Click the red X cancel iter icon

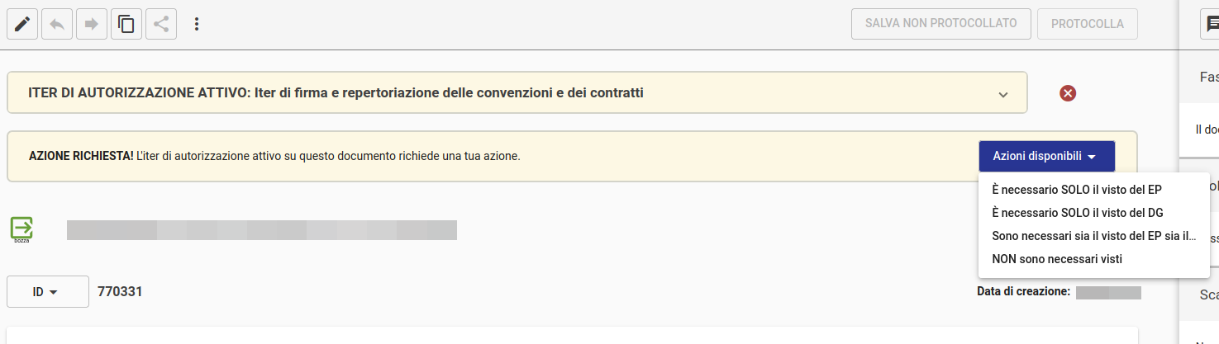[x=1068, y=93]
